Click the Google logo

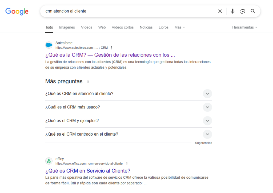[x=17, y=11]
